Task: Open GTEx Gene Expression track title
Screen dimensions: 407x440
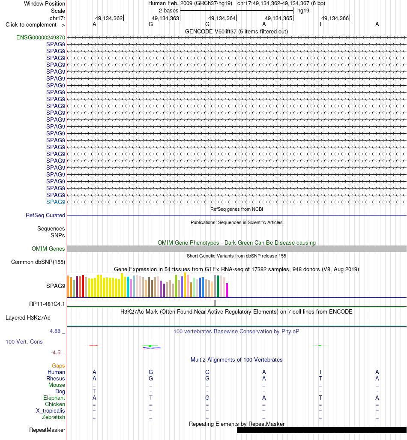Action: pos(236,269)
